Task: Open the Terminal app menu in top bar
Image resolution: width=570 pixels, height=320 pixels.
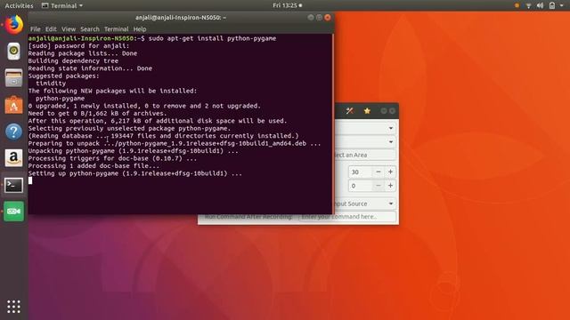Action: click(x=62, y=5)
